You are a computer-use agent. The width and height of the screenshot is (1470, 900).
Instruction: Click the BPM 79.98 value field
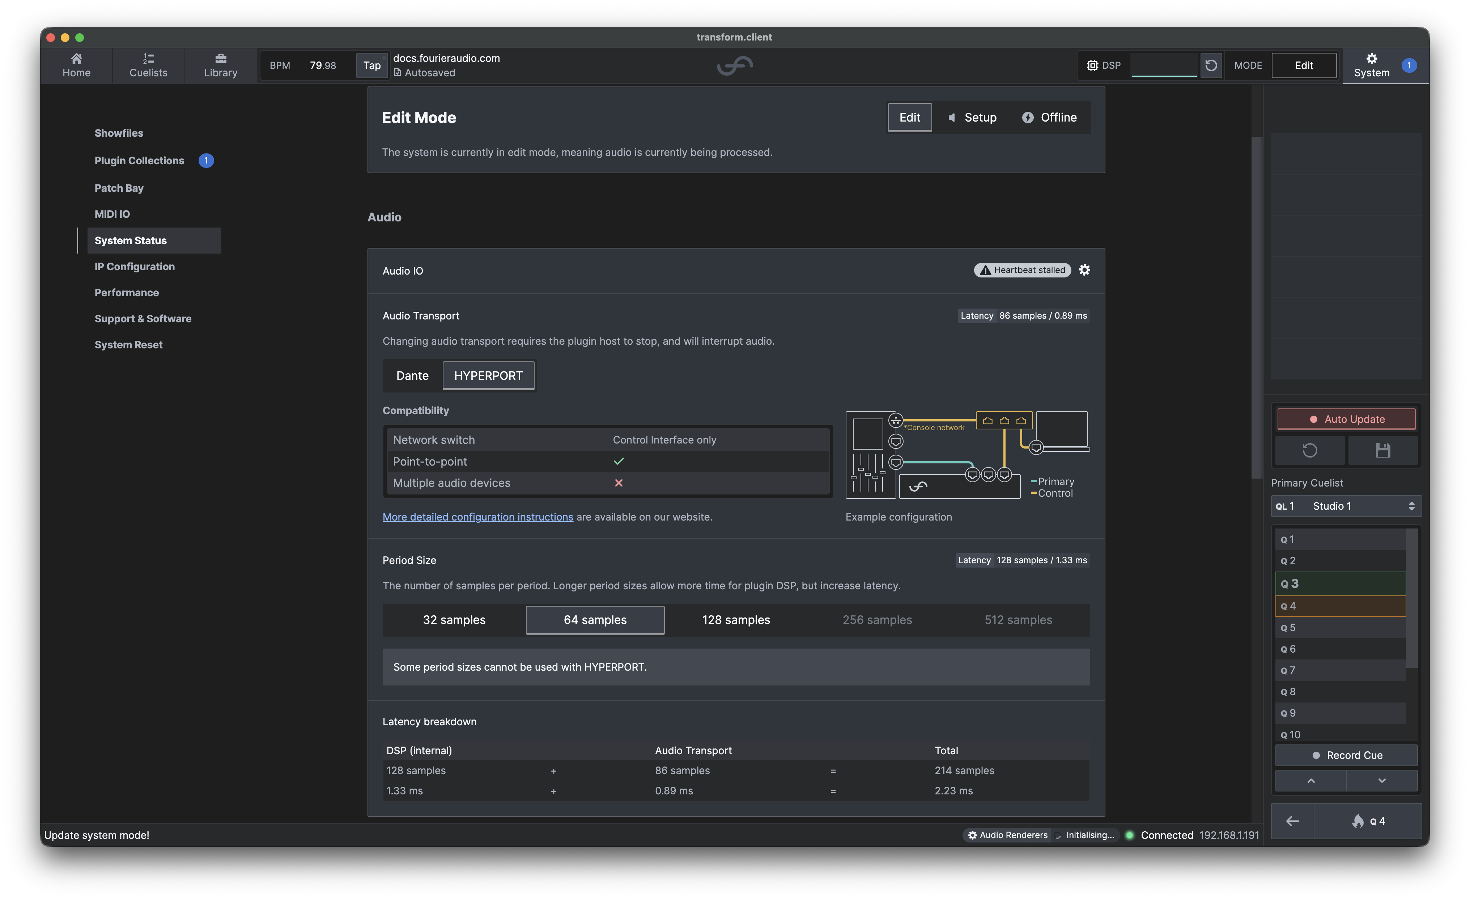[323, 65]
